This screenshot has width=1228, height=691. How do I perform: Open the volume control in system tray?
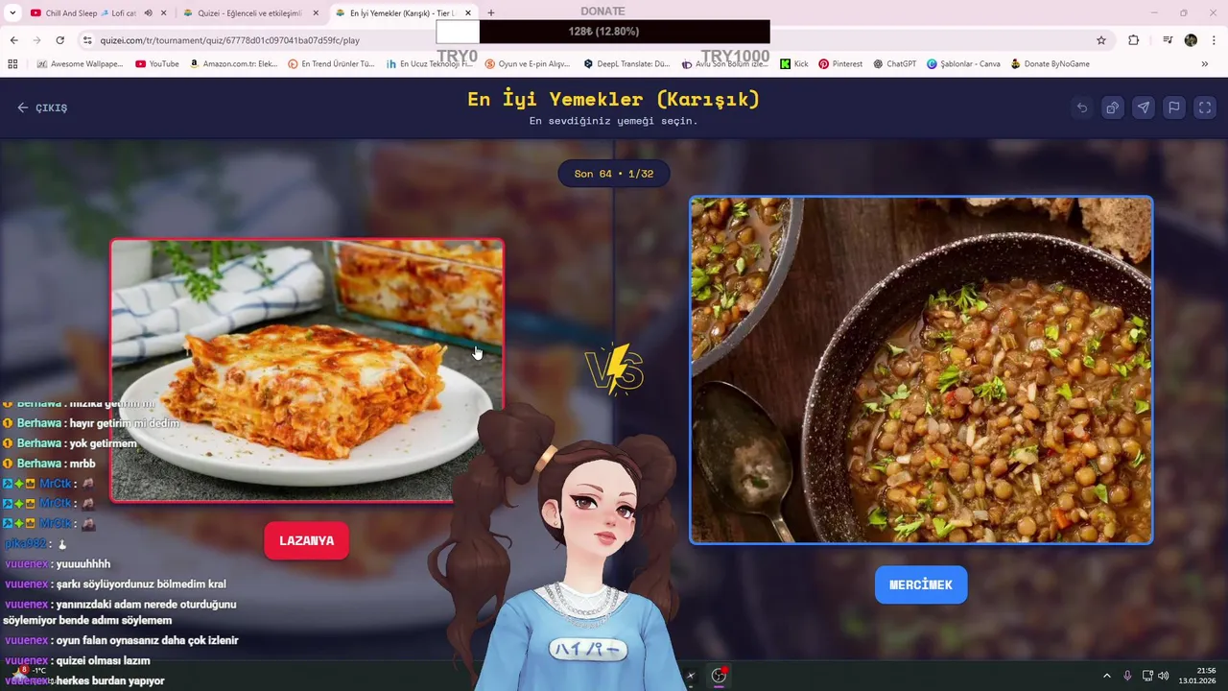coord(1164,676)
